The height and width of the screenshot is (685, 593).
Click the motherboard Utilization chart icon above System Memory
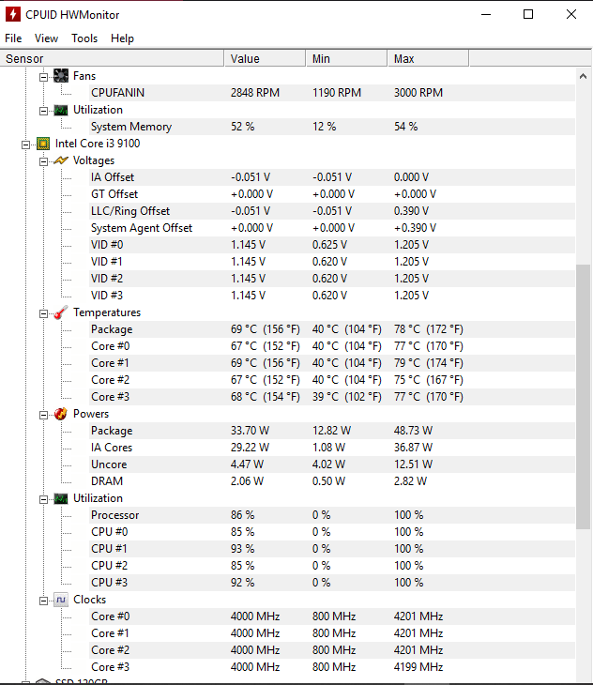61,110
